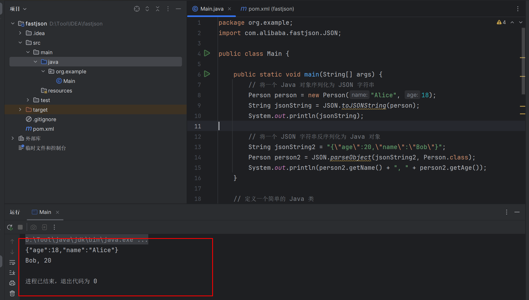Open run panel options menu

tap(507, 212)
